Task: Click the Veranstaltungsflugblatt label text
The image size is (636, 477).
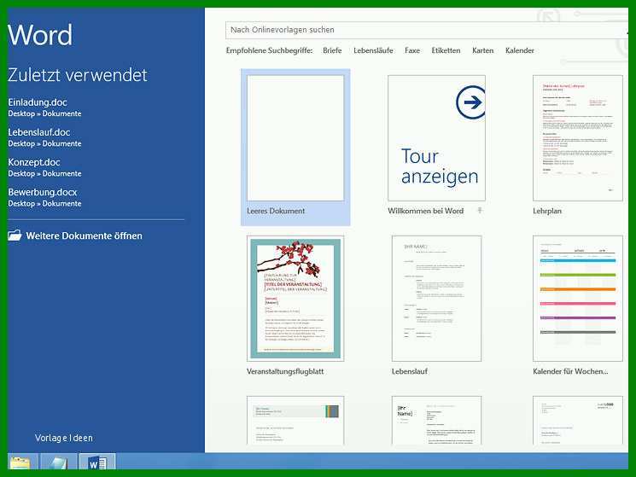Action: click(285, 371)
